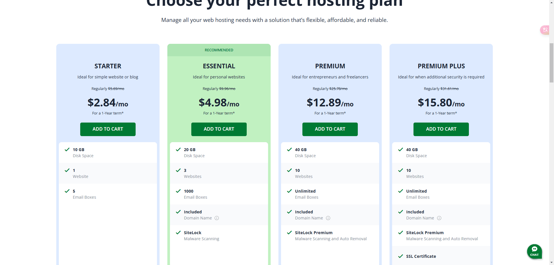Click the scrollbar down arrow
This screenshot has height=265, width=554.
coord(551,263)
